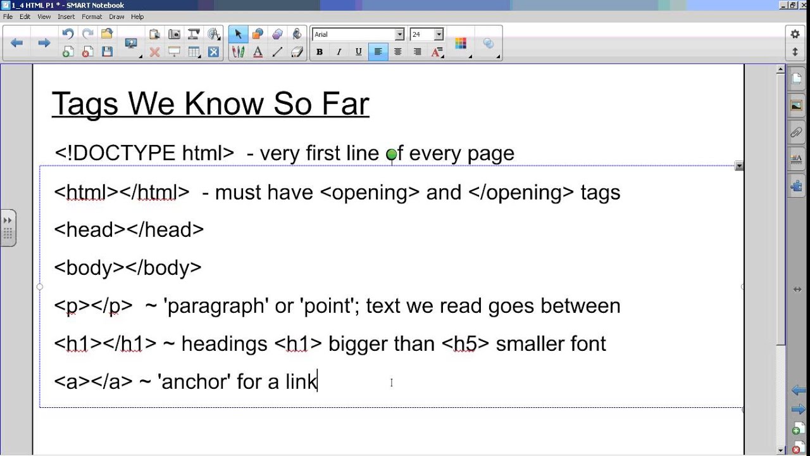Open the Page Sorter tab
Image resolution: width=810 pixels, height=456 pixels.
(797, 78)
